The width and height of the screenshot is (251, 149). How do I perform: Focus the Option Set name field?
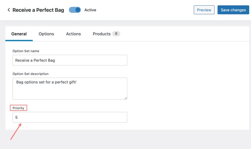click(x=70, y=60)
